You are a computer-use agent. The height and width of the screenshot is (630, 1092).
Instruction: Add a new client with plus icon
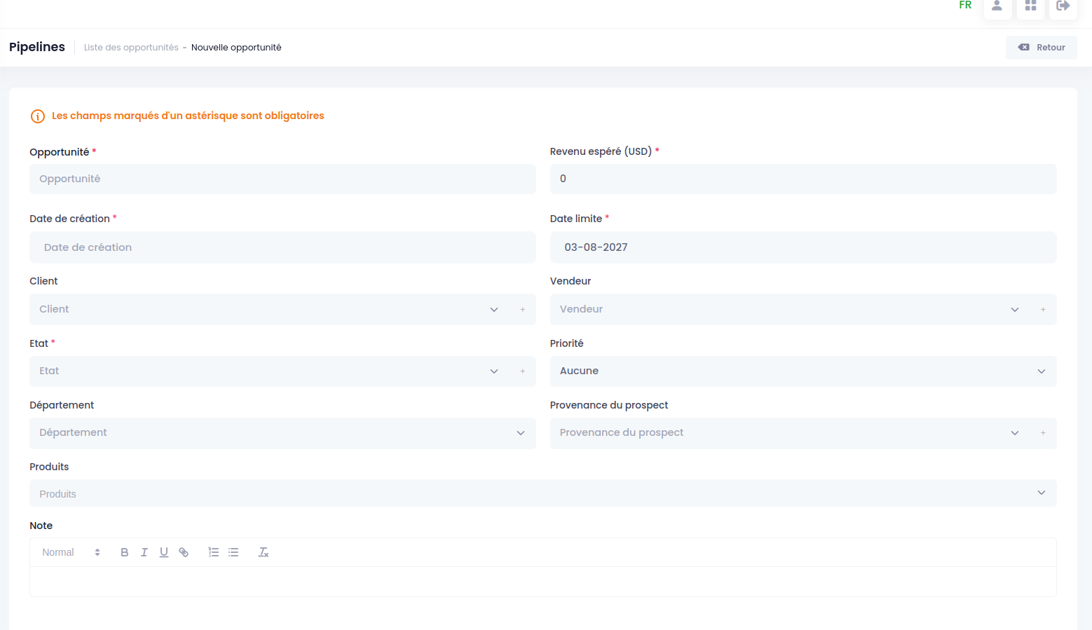[523, 309]
